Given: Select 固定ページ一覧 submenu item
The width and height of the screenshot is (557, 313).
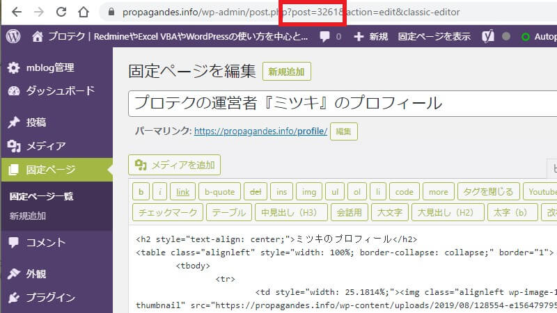Looking at the screenshot, I should (x=41, y=196).
